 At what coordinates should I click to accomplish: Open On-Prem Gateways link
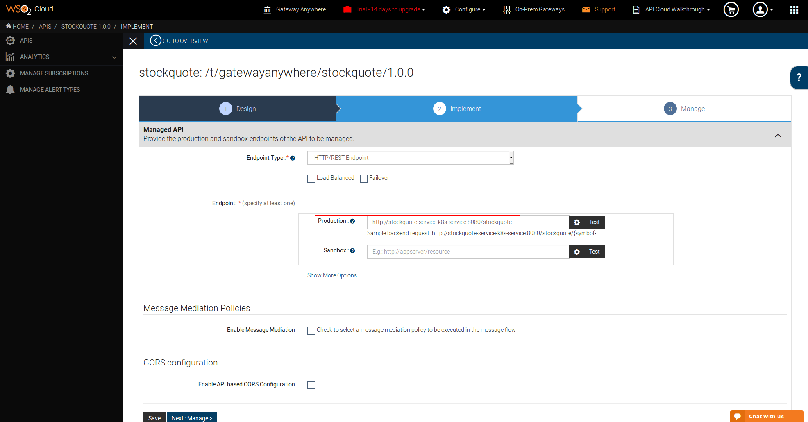(x=540, y=9)
